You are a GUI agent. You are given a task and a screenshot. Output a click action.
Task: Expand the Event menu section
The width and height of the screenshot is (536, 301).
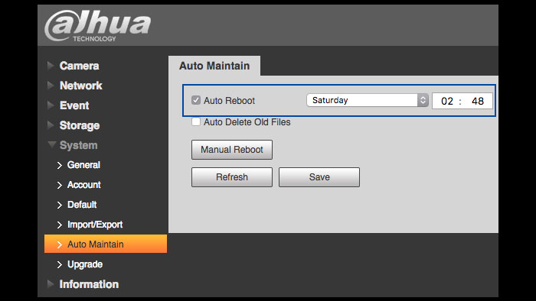point(74,105)
